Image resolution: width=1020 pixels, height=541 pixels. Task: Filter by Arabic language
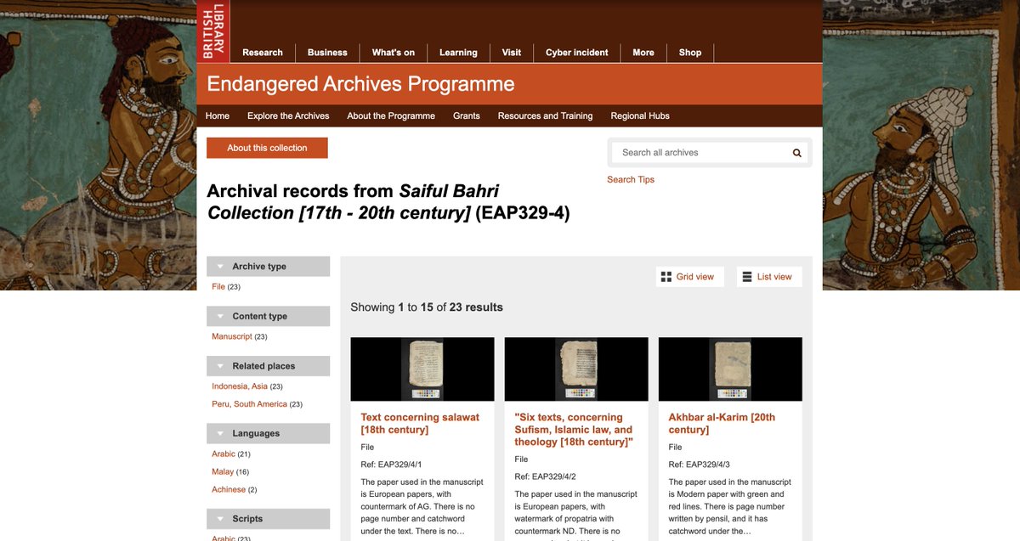point(224,454)
